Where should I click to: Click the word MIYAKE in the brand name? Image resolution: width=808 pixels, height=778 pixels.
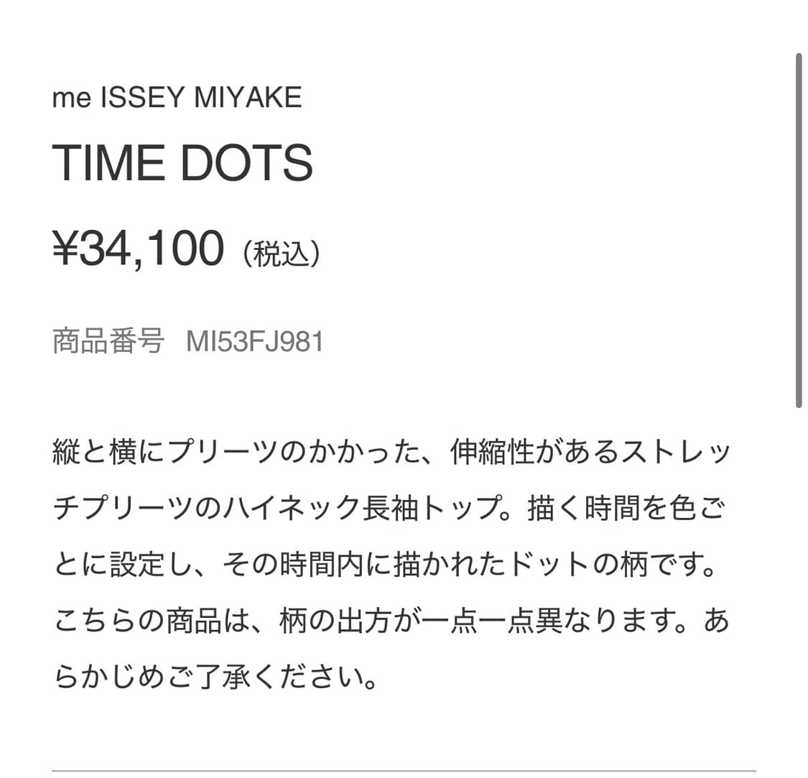click(248, 97)
